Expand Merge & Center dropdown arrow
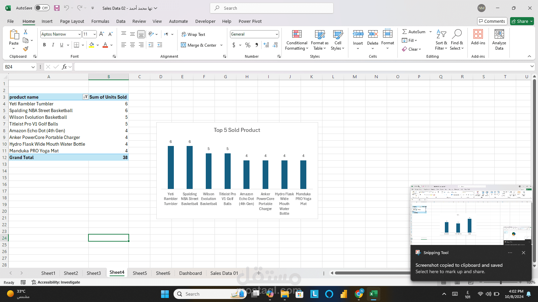The height and width of the screenshot is (302, 538). tap(221, 45)
